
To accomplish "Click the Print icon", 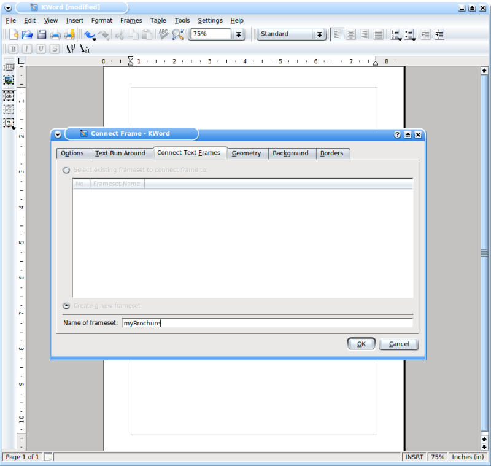I will [x=55, y=34].
